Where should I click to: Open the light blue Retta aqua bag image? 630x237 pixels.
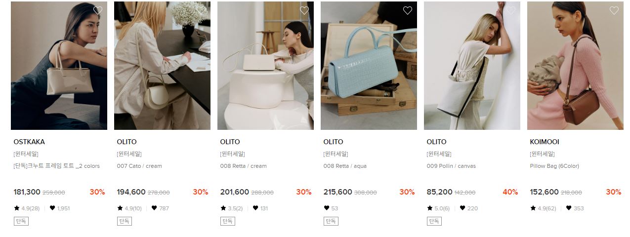(x=369, y=66)
